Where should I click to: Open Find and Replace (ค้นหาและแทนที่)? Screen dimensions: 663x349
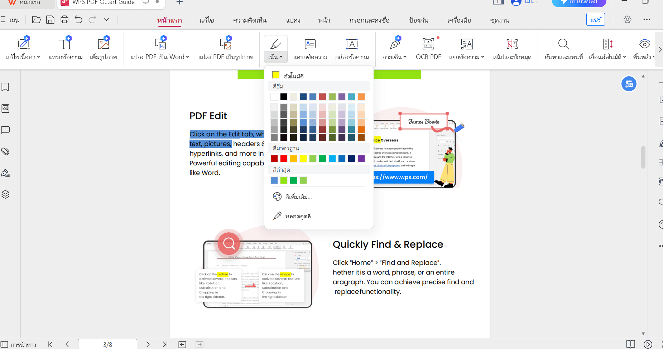(563, 48)
